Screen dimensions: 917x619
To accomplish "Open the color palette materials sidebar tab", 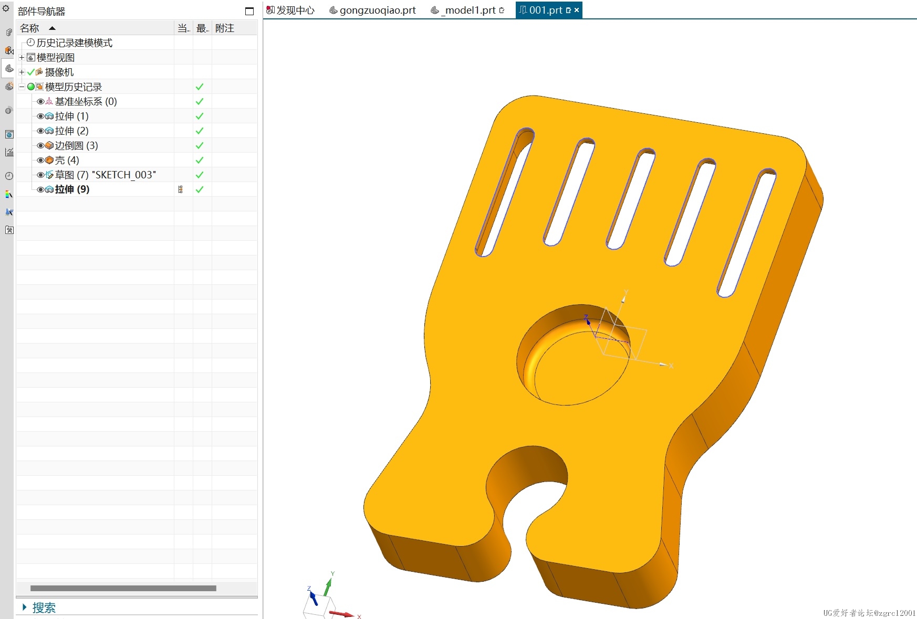I will (x=8, y=194).
